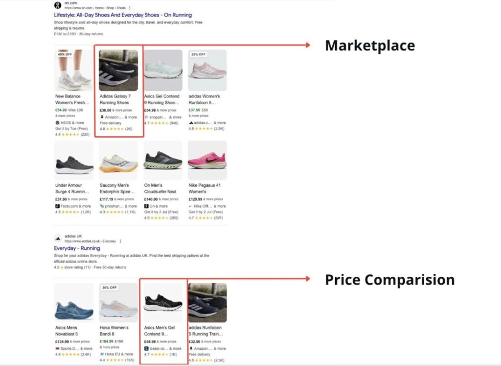The width and height of the screenshot is (501, 366).
Task: Open the Lifestyle All-Day Shoes result title
Action: point(122,15)
